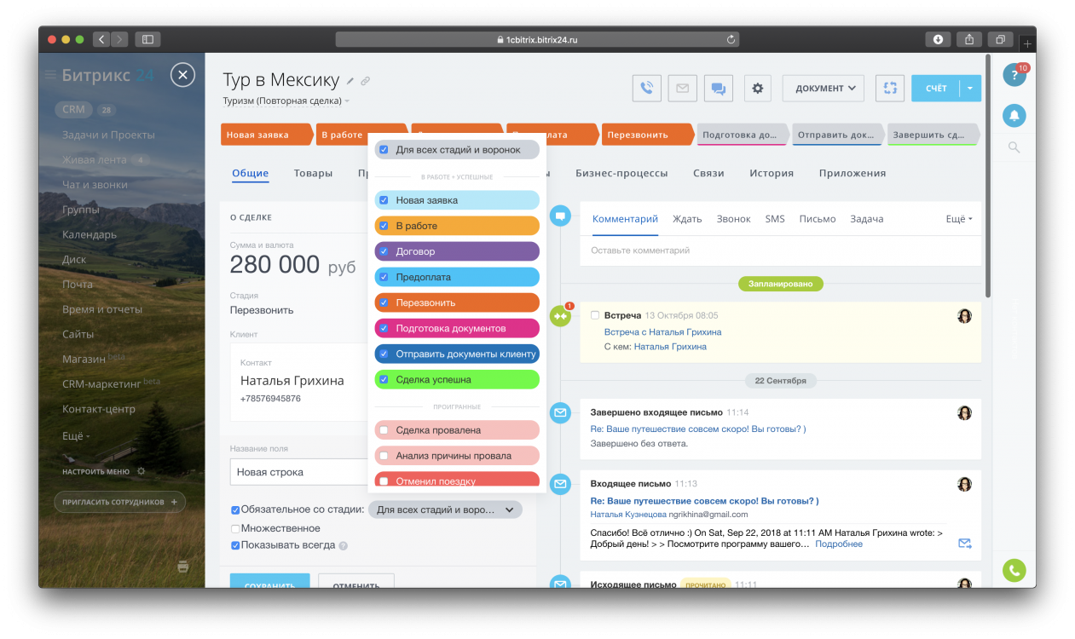Reload the page in the address bar
Image resolution: width=1075 pixels, height=639 pixels.
(x=731, y=39)
